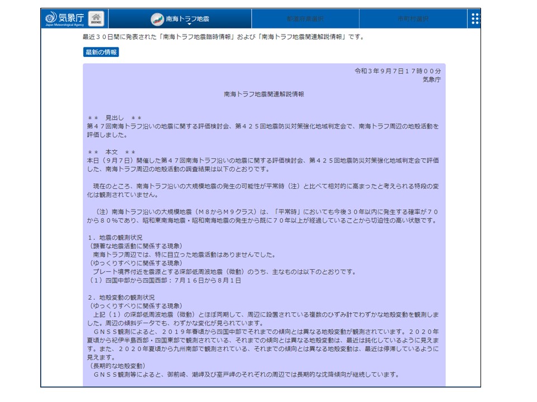
Task: Select the 南海トラフ地震 tab label
Action: 188,18
